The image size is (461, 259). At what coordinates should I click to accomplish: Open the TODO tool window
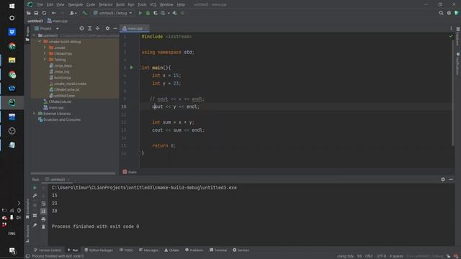pyautogui.click(x=127, y=250)
